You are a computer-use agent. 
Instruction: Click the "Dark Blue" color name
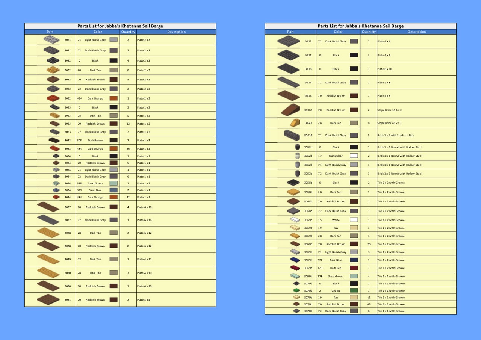336,260
